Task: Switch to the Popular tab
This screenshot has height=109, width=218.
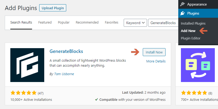Action: coord(64,22)
